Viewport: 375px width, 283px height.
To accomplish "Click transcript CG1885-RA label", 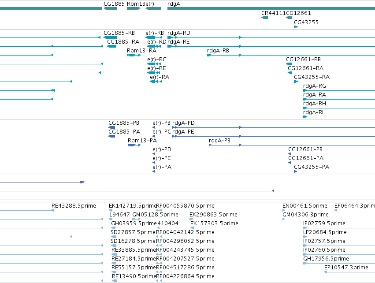I will (123, 42).
